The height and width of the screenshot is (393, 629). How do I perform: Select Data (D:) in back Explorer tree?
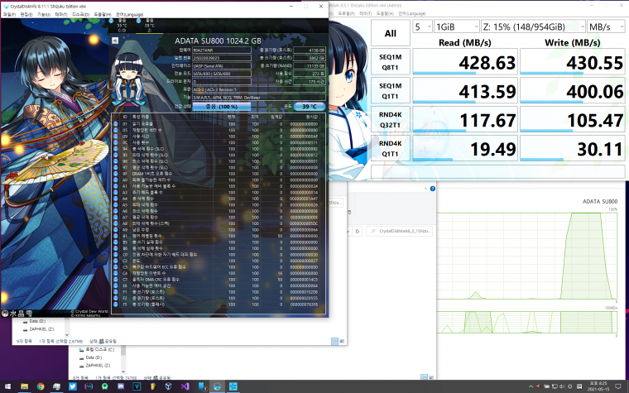point(90,357)
